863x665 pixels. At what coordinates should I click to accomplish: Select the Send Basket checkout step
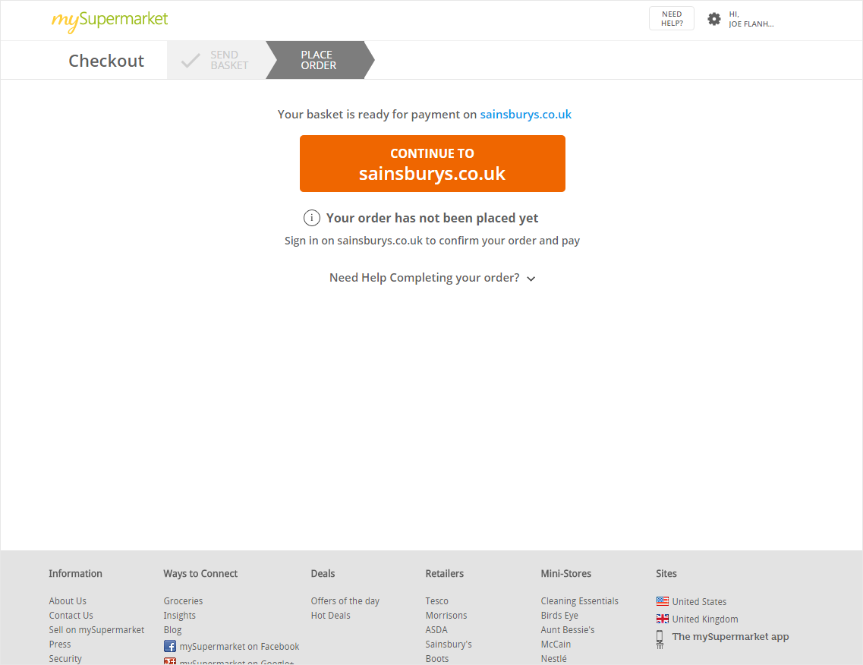216,60
